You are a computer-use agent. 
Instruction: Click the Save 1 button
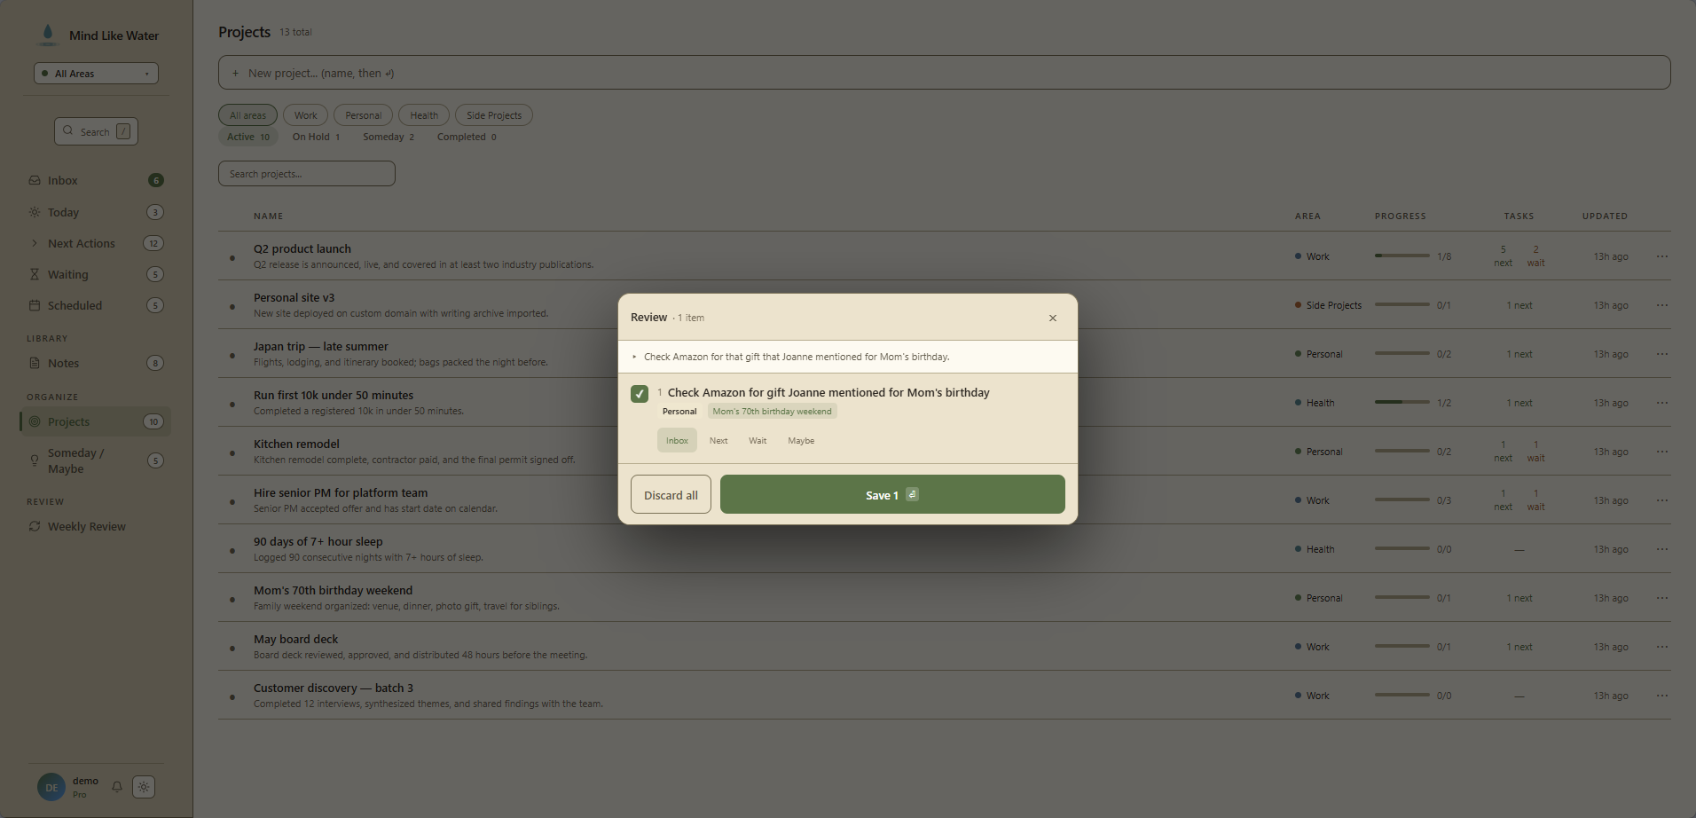[x=892, y=494]
